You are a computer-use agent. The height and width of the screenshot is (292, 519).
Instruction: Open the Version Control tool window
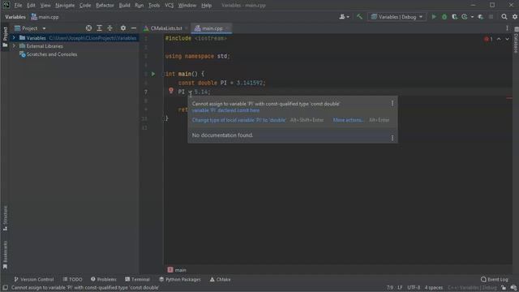pos(33,279)
